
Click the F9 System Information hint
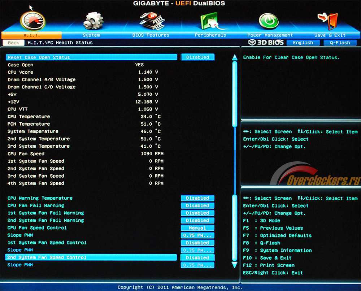click(277, 250)
